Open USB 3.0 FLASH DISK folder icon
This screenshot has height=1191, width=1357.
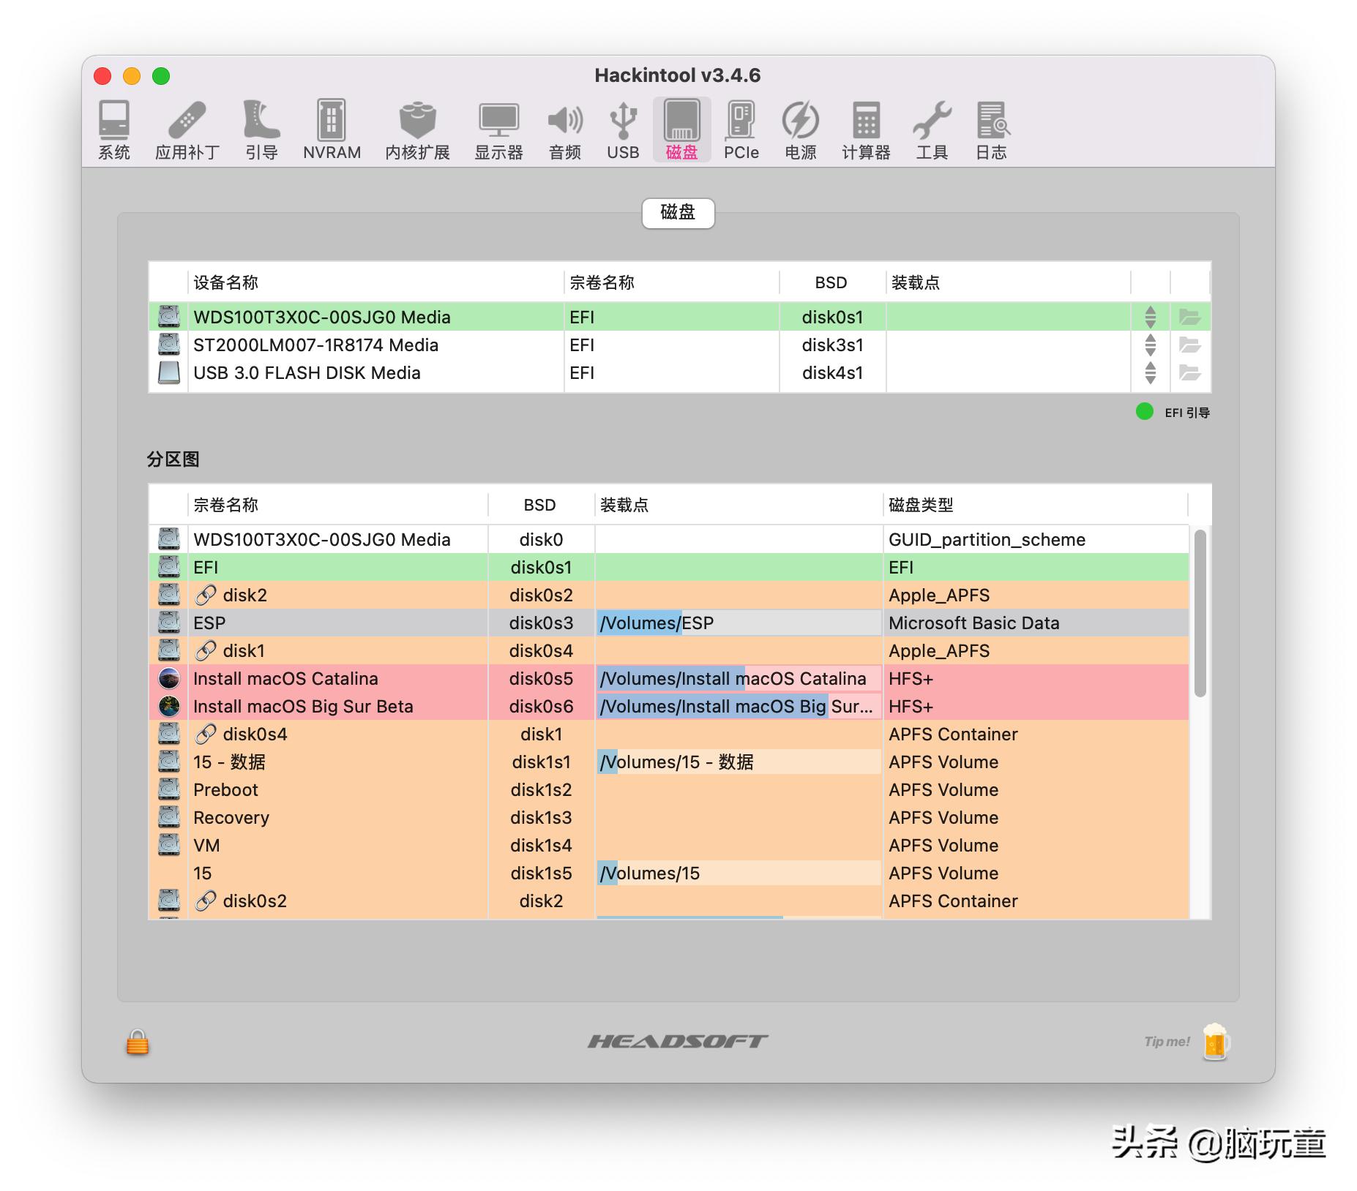click(x=1189, y=372)
